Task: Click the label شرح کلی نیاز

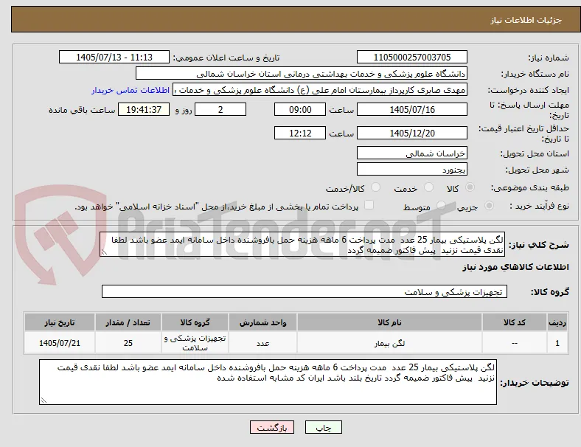Action: [x=538, y=245]
